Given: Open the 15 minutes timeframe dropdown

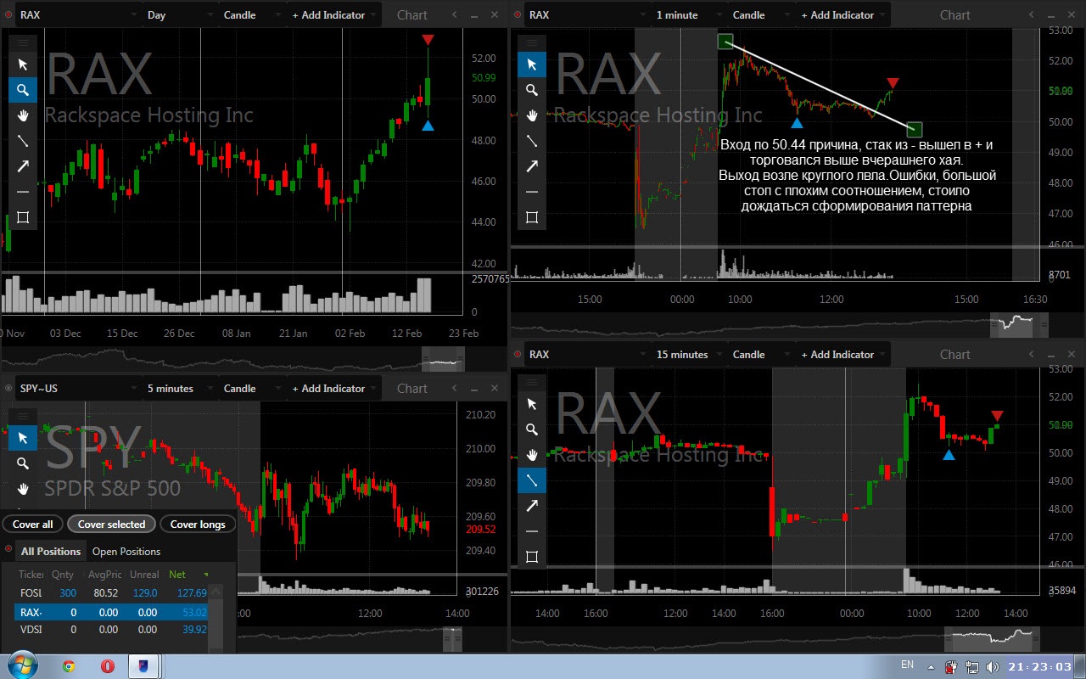Looking at the screenshot, I should point(689,354).
